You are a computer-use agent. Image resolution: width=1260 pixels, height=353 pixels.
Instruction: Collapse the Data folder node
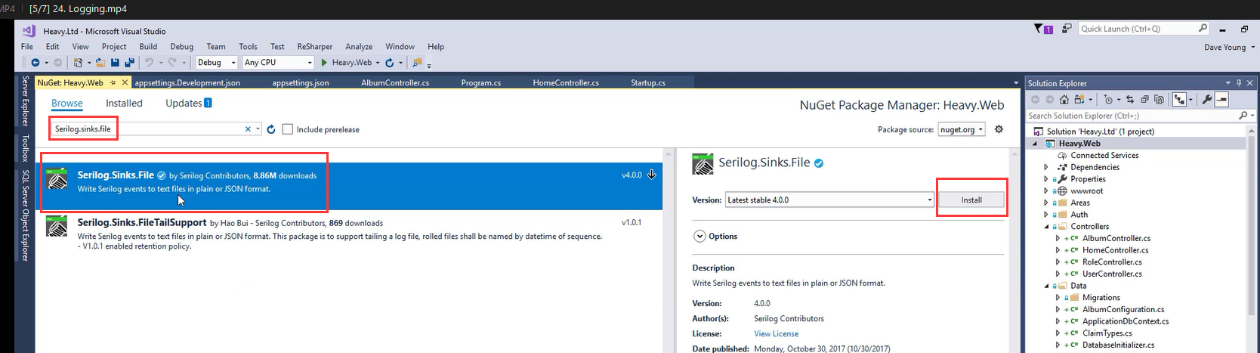pos(1046,286)
